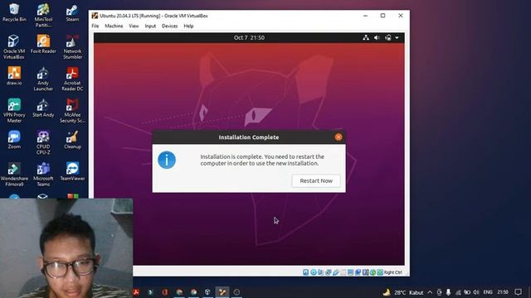This screenshot has height=298, width=531.
Task: Open the Input menu
Action: (150, 26)
